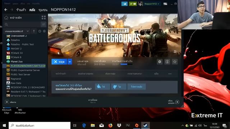
Task: Open the ร้านค้า store tab
Action: coord(21,10)
